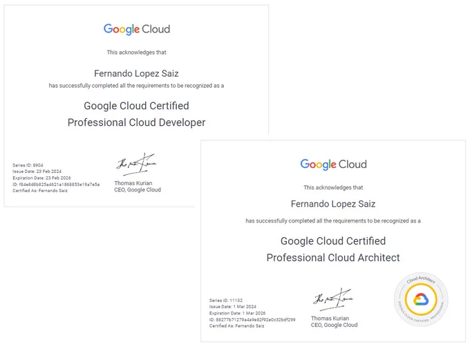Click 'Certified As: Fernando Saiz' on the Developer certificate
The width and height of the screenshot is (470, 347).
click(x=40, y=191)
